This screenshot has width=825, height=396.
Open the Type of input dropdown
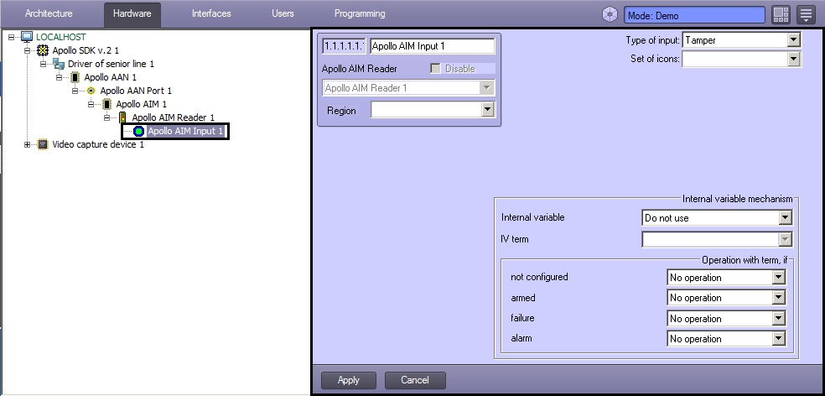pos(794,40)
